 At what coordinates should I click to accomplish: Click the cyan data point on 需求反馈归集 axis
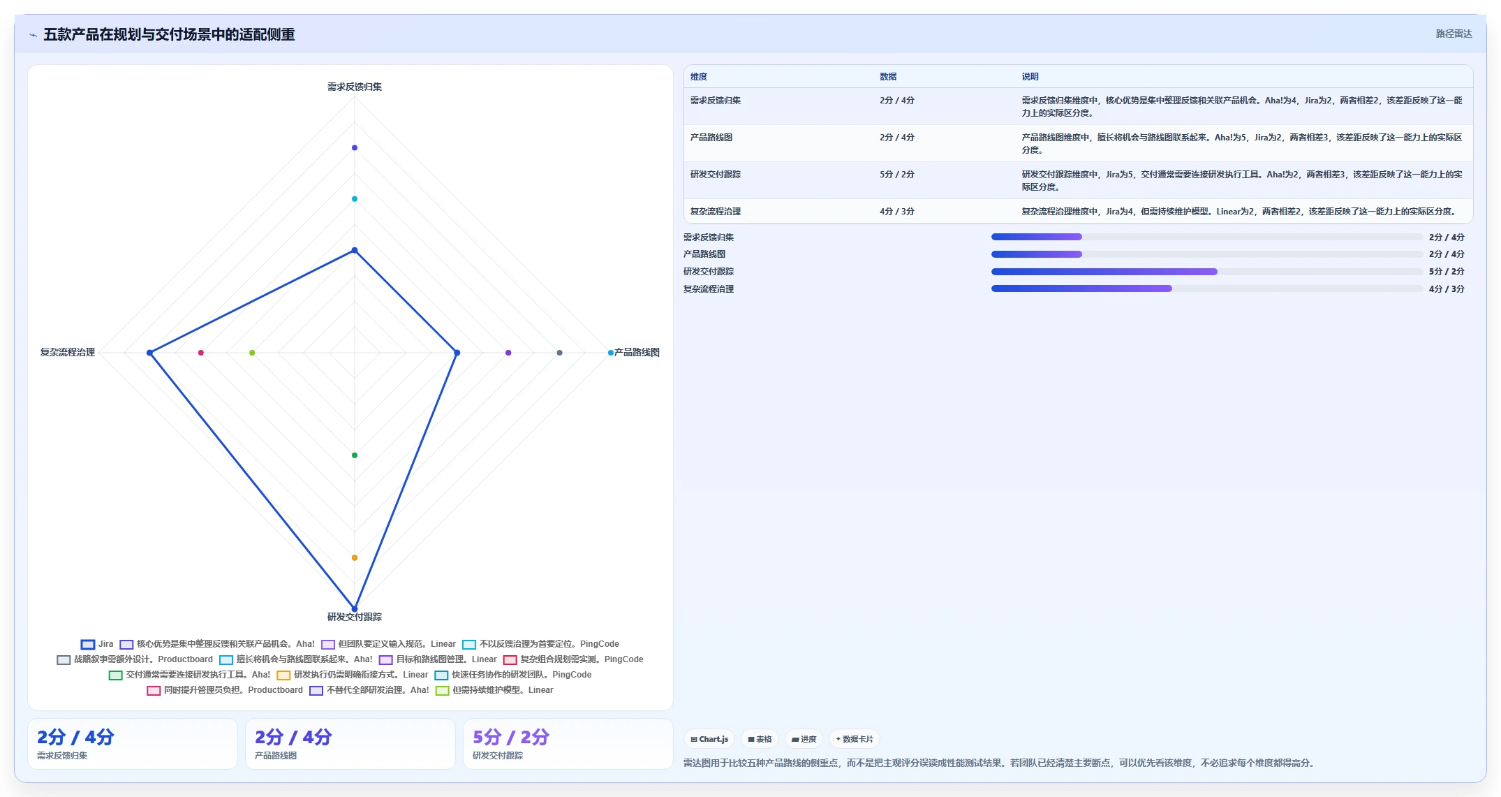pos(355,199)
